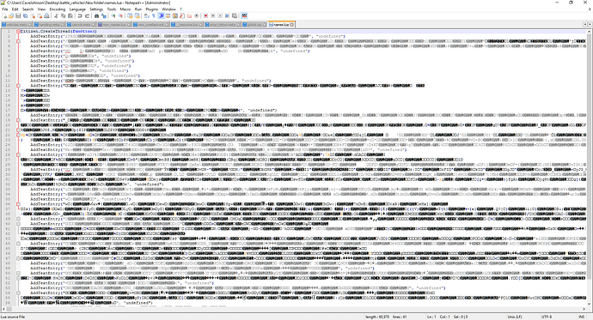
Task: Click the Print toolbar icon
Action: pyautogui.click(x=46, y=15)
